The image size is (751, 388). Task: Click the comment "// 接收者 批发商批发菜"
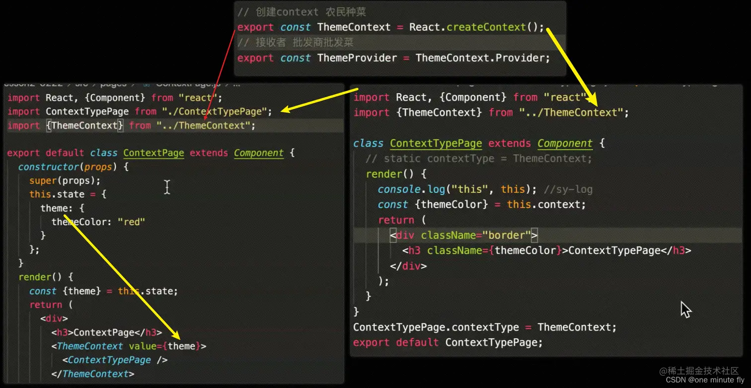(296, 43)
